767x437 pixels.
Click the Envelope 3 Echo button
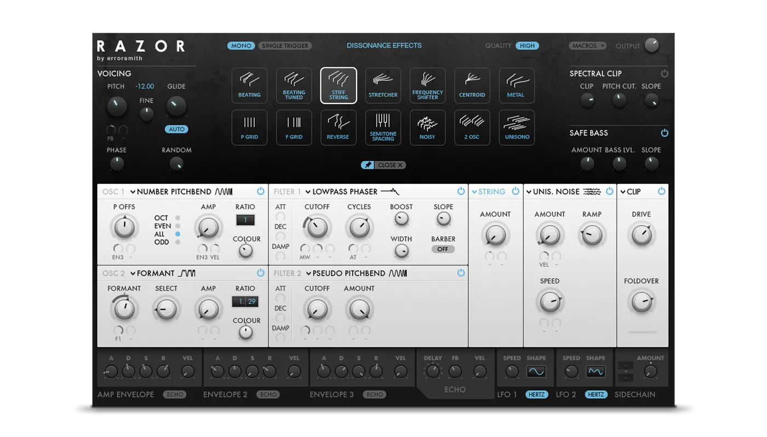coord(375,394)
